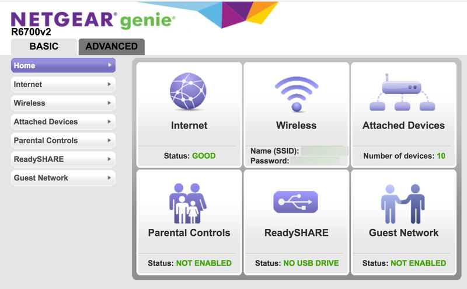The height and width of the screenshot is (289, 467).
Task: Click the Parental Controls tile title
Action: tap(189, 233)
